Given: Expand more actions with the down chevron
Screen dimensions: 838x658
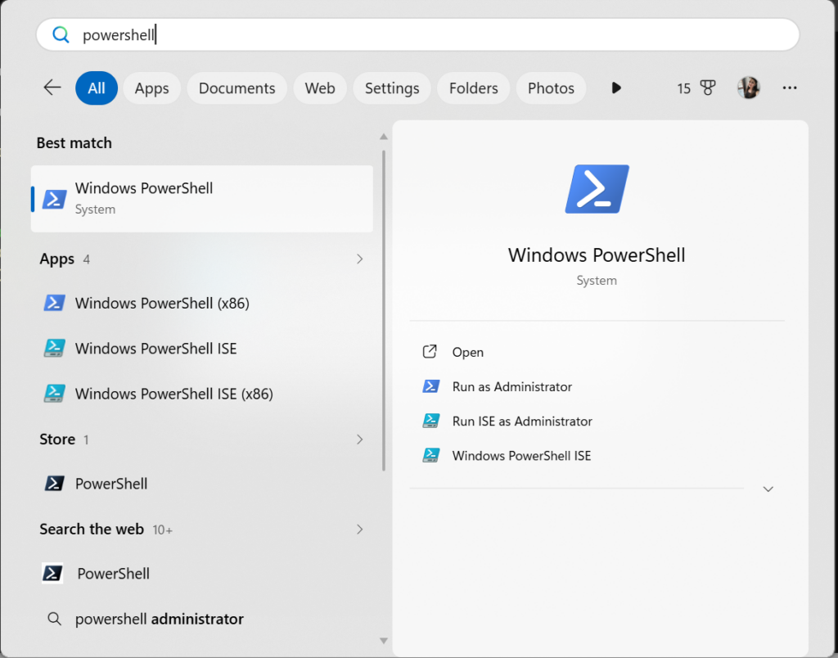Looking at the screenshot, I should pyautogui.click(x=768, y=489).
